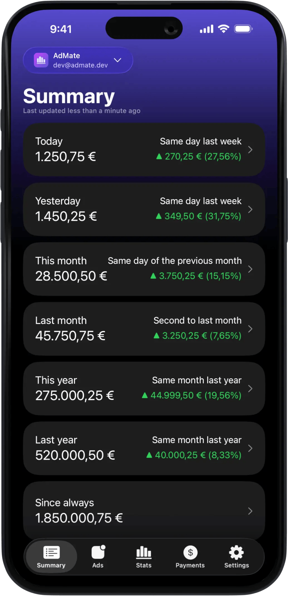Open the Last year earnings card

(x=144, y=448)
